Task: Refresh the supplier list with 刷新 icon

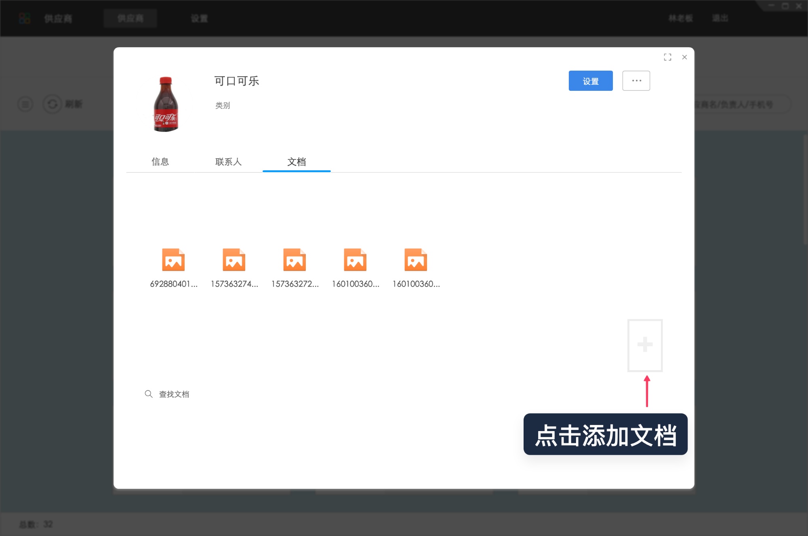Action: 53,104
